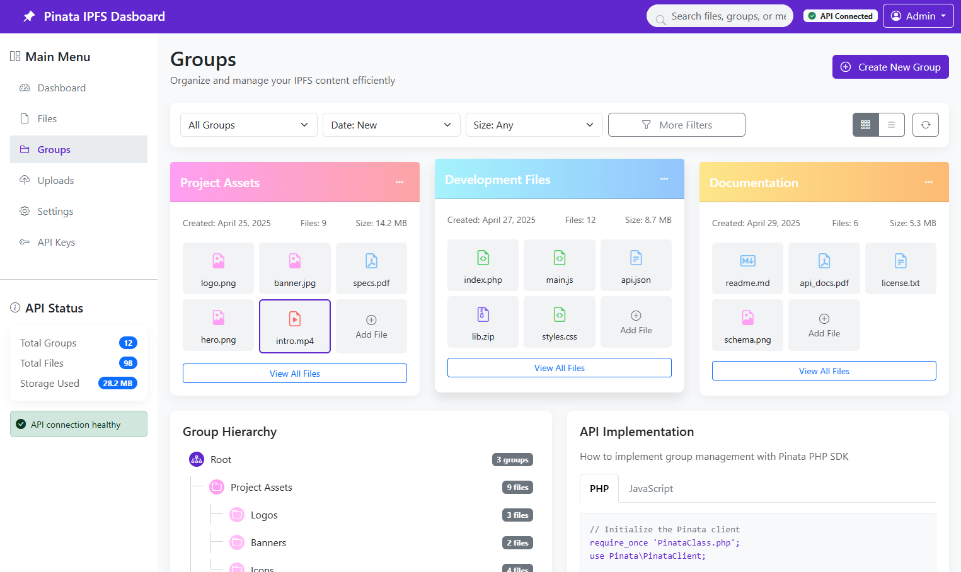The image size is (961, 572).
Task: Click the API connection healthy alert
Action: click(79, 424)
